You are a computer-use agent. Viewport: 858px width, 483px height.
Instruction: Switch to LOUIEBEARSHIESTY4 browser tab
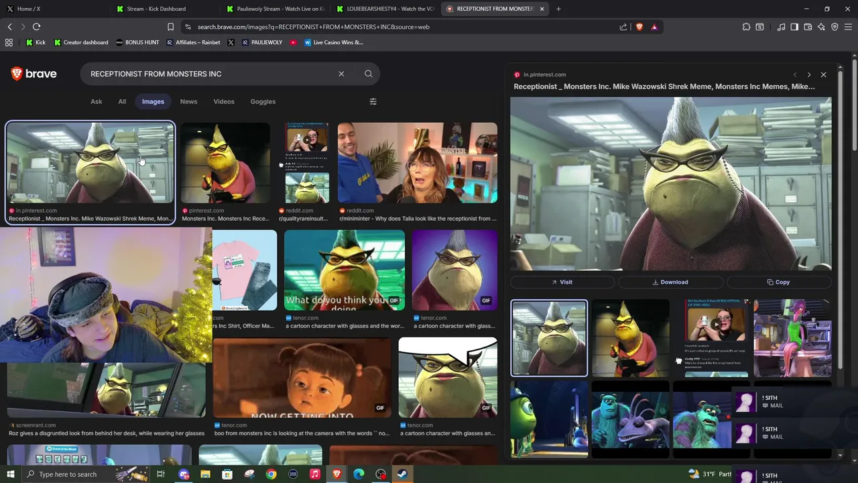[x=385, y=9]
